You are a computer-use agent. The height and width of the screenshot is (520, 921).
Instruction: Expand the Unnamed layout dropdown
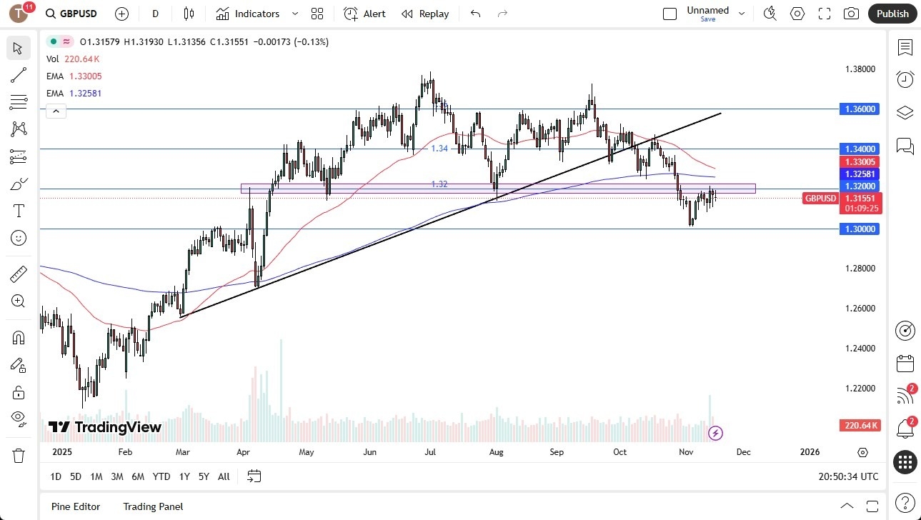742,12
